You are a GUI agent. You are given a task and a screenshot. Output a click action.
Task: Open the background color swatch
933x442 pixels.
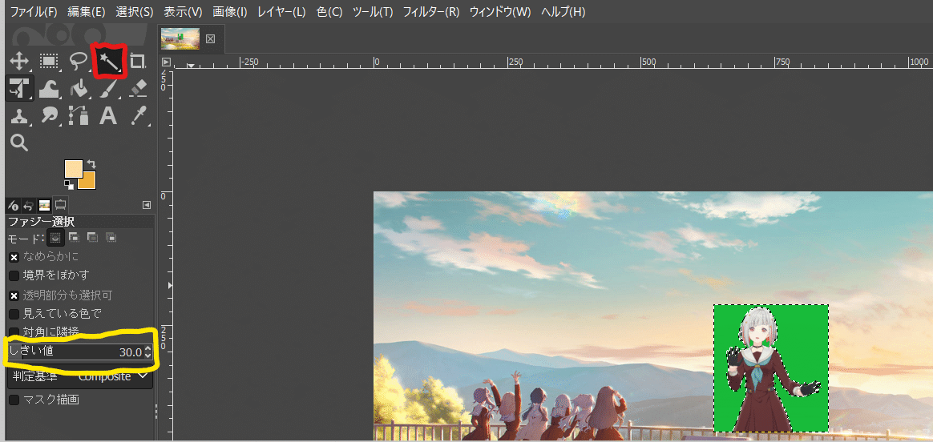[x=89, y=182]
